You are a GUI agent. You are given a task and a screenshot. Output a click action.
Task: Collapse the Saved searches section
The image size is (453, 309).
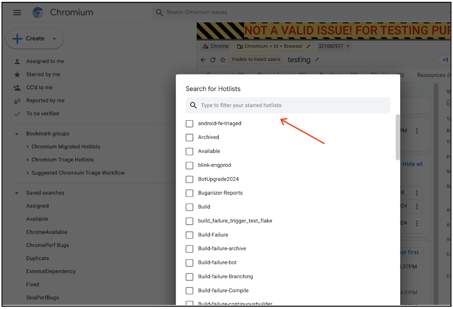coord(17,193)
